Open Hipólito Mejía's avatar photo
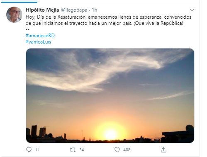 (14, 14)
